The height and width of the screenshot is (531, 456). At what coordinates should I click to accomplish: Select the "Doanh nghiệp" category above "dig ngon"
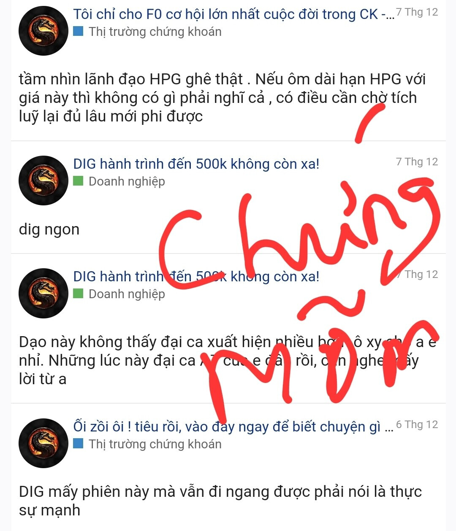click(127, 181)
